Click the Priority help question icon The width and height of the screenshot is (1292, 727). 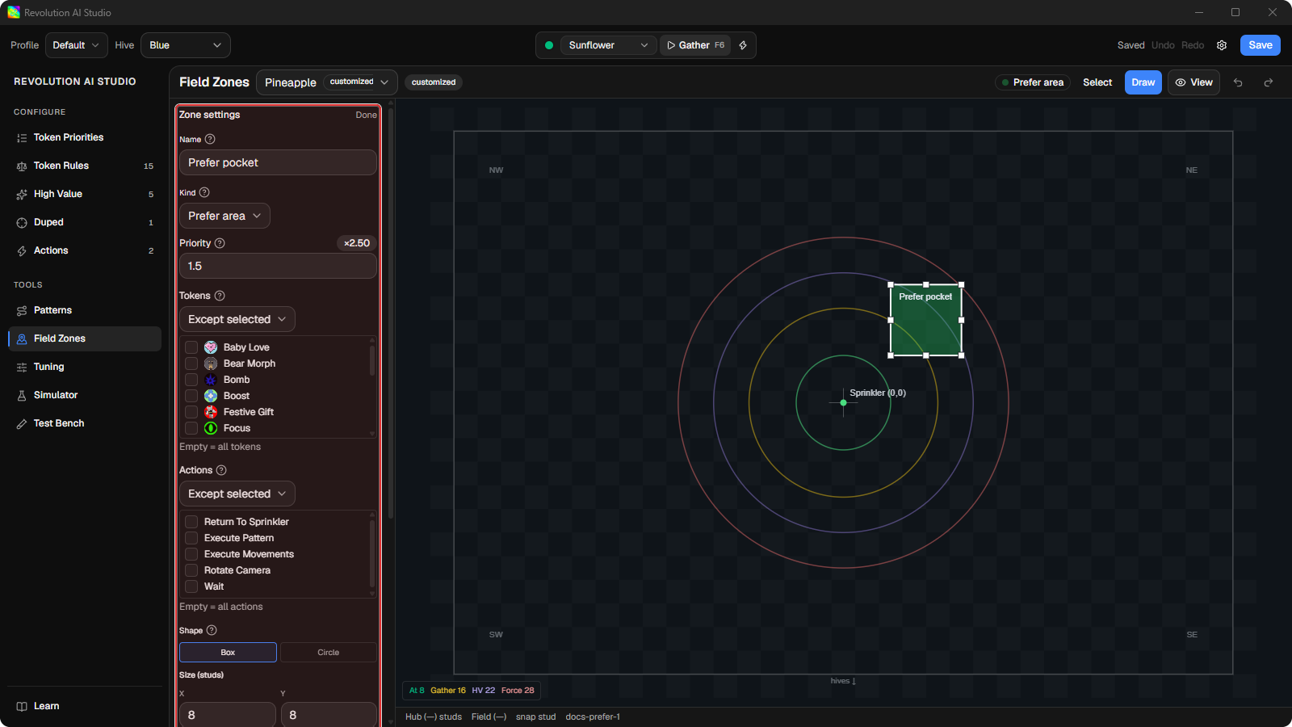[x=220, y=243]
